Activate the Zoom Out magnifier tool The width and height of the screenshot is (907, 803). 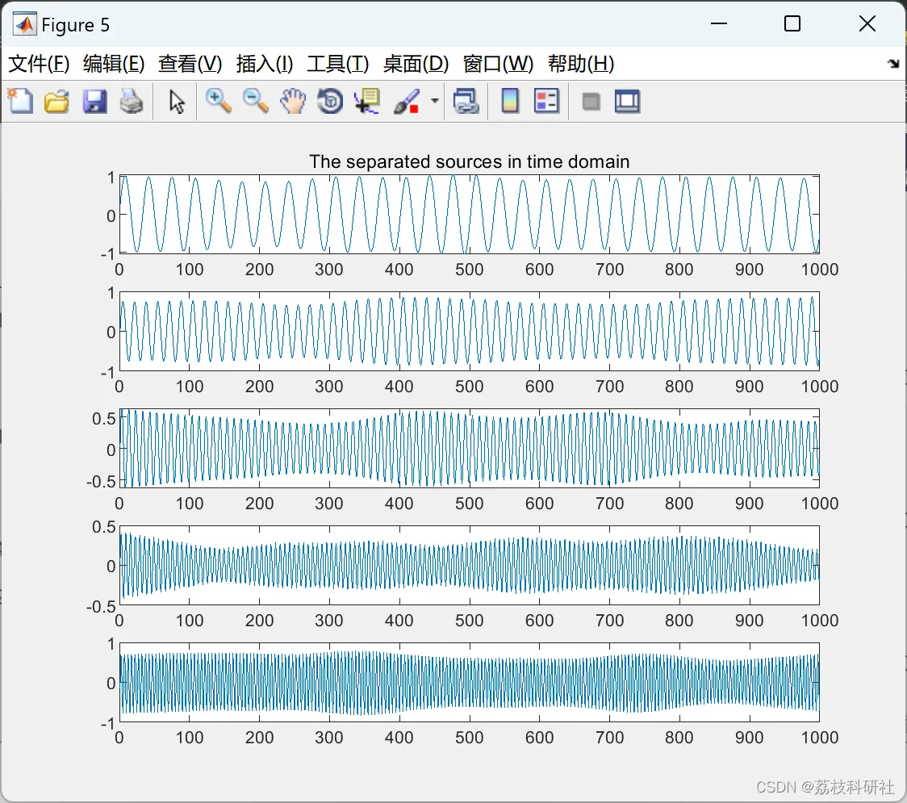pos(255,102)
